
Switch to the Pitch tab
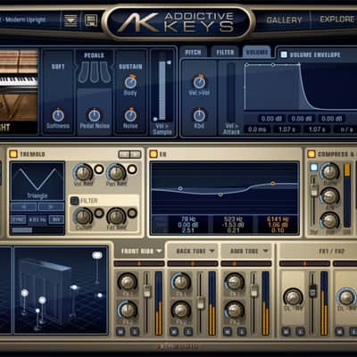tap(193, 53)
